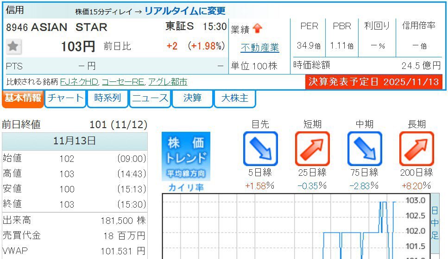Click the 決算発表予定日 2025/11/13 banner
The image size is (448, 259).
point(374,82)
